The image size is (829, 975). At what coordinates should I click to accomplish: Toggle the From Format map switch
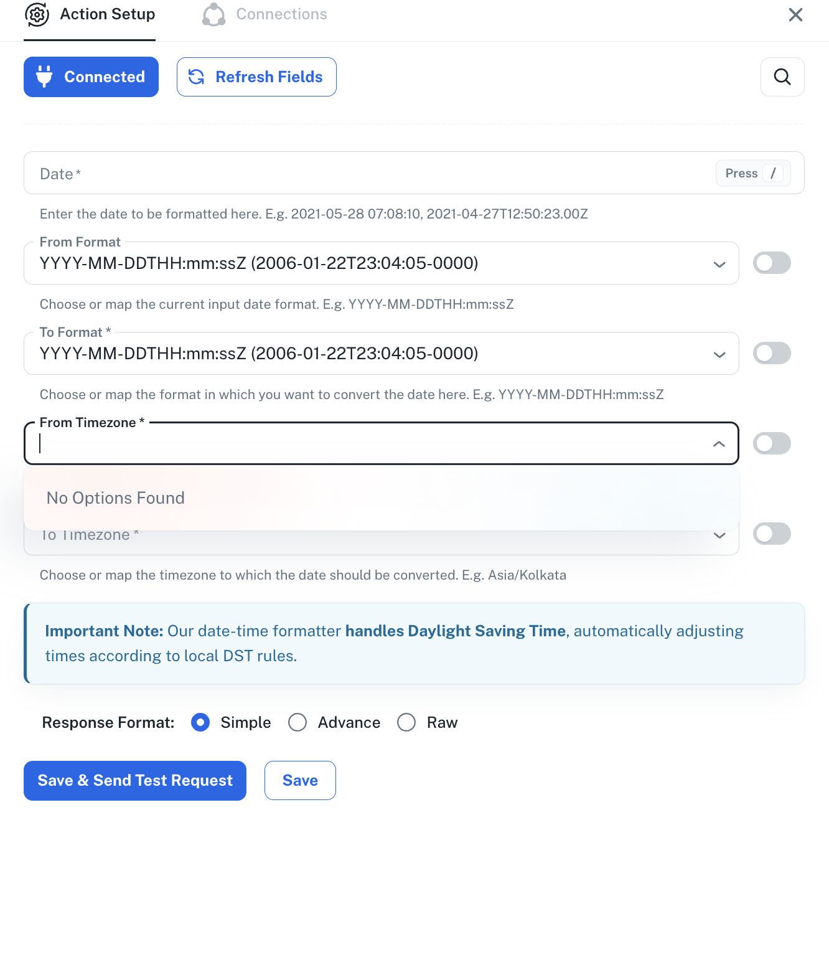(772, 263)
